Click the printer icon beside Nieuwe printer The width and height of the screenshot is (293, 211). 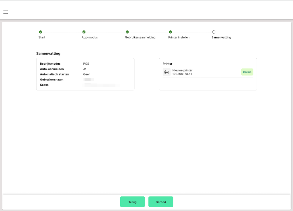pyautogui.click(x=166, y=72)
